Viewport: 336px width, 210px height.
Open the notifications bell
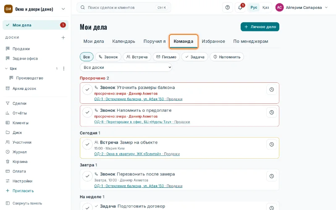[x=240, y=8]
